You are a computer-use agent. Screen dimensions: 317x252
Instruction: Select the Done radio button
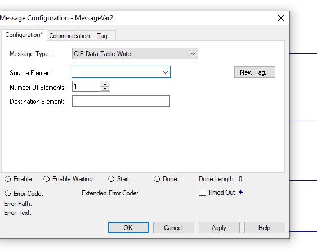pyautogui.click(x=157, y=179)
